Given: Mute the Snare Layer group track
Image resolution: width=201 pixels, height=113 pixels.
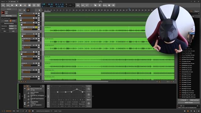Looking at the screenshot, I should pyautogui.click(x=39, y=52).
